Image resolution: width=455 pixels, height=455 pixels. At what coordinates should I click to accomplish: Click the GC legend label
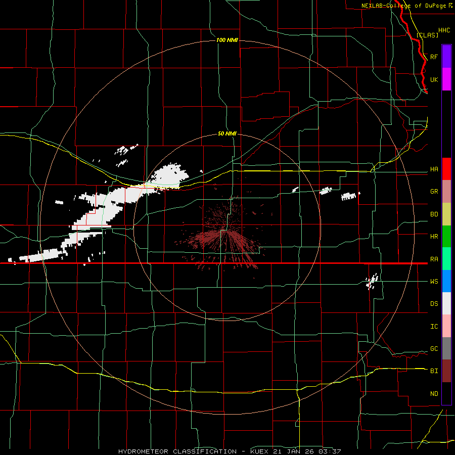pos(434,349)
